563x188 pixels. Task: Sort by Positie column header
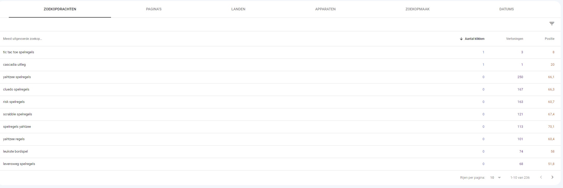[x=550, y=39]
